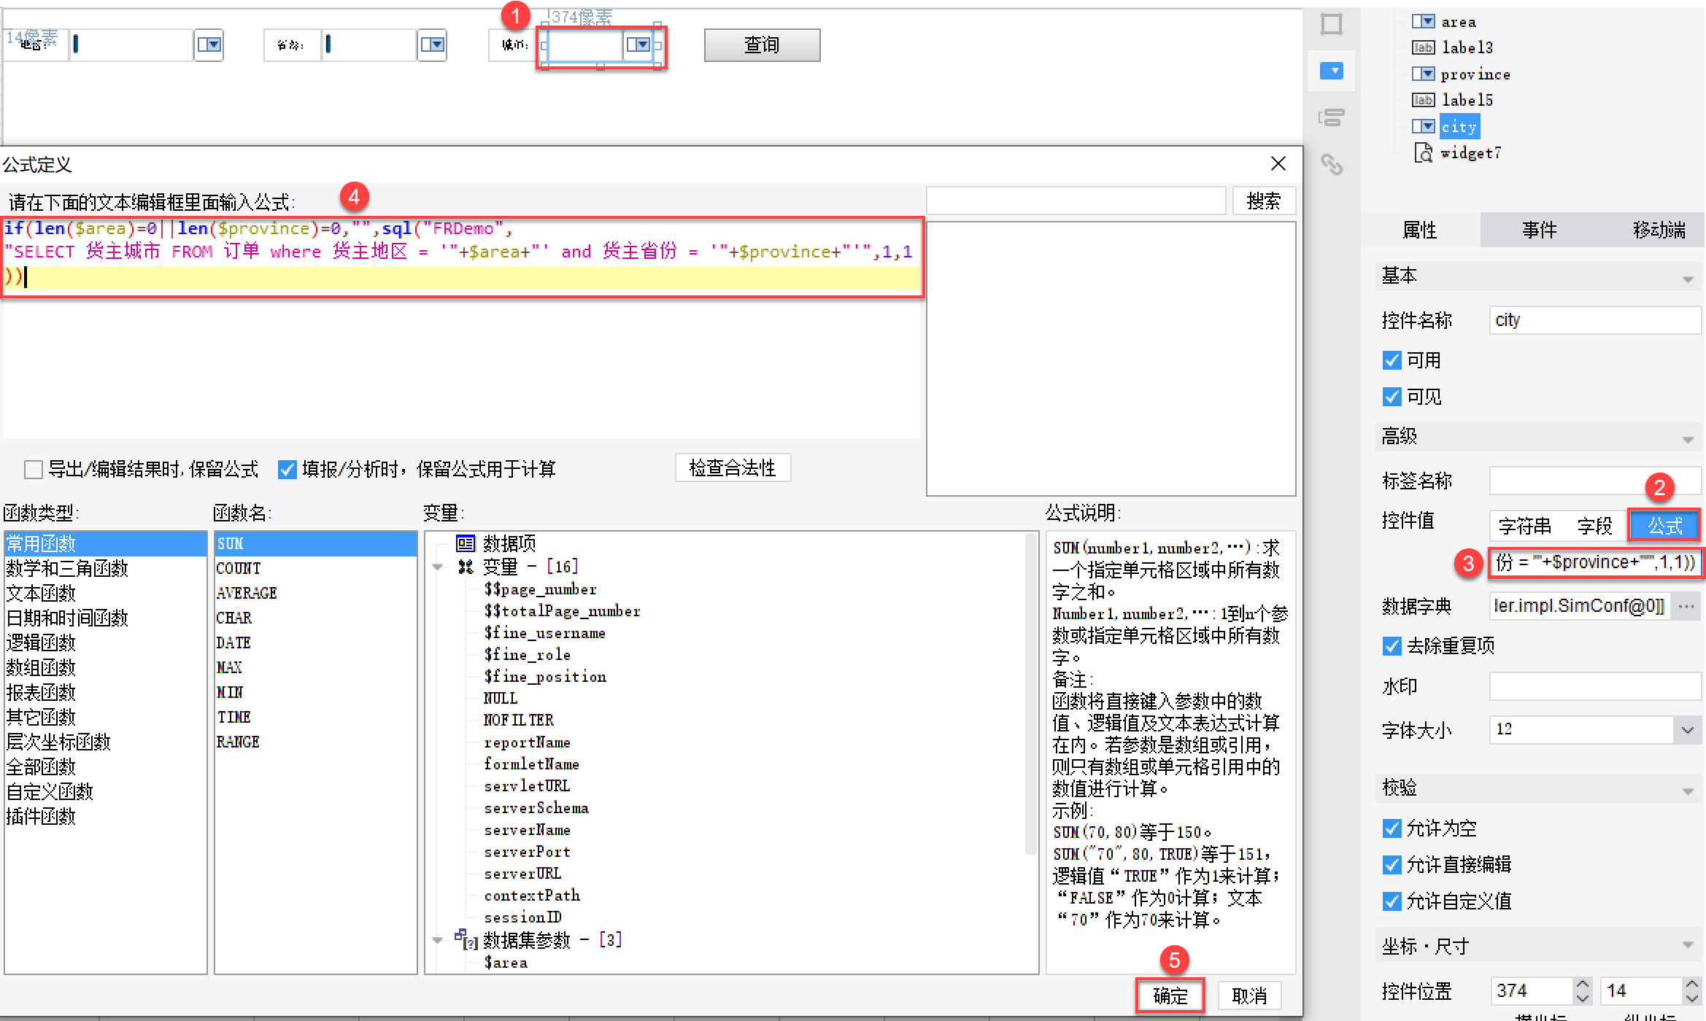The image size is (1706, 1021).
Task: Click the formula search input field
Action: (1076, 201)
